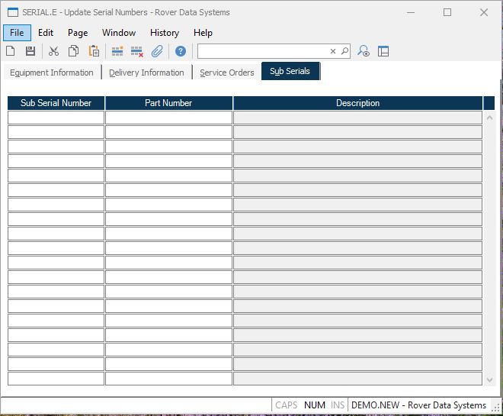Click the magnifier search icon
Viewport: 503px width, 416px height.
click(344, 51)
